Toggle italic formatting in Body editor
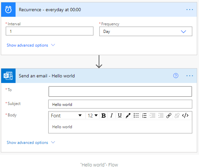Viewport: 199px width, 168px height. pos(112,115)
